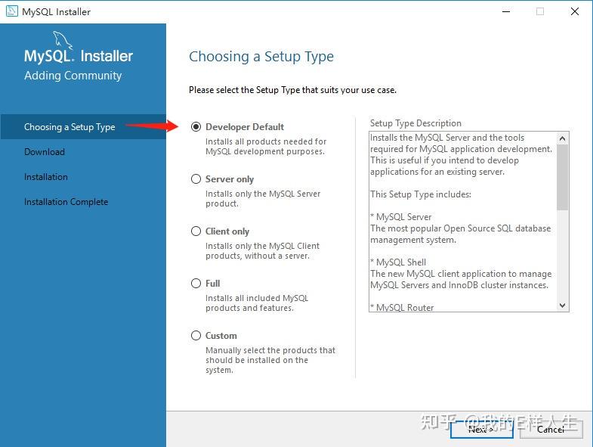The width and height of the screenshot is (593, 447).
Task: Click the MySQL dolphin logo
Action: coord(62,40)
